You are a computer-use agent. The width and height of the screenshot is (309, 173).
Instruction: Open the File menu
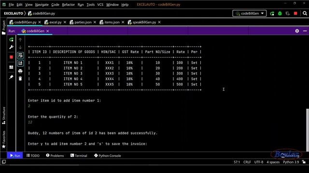pyautogui.click(x=11, y=4)
